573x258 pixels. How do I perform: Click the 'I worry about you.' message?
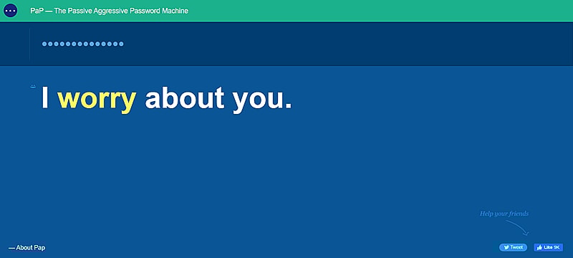pos(167,99)
